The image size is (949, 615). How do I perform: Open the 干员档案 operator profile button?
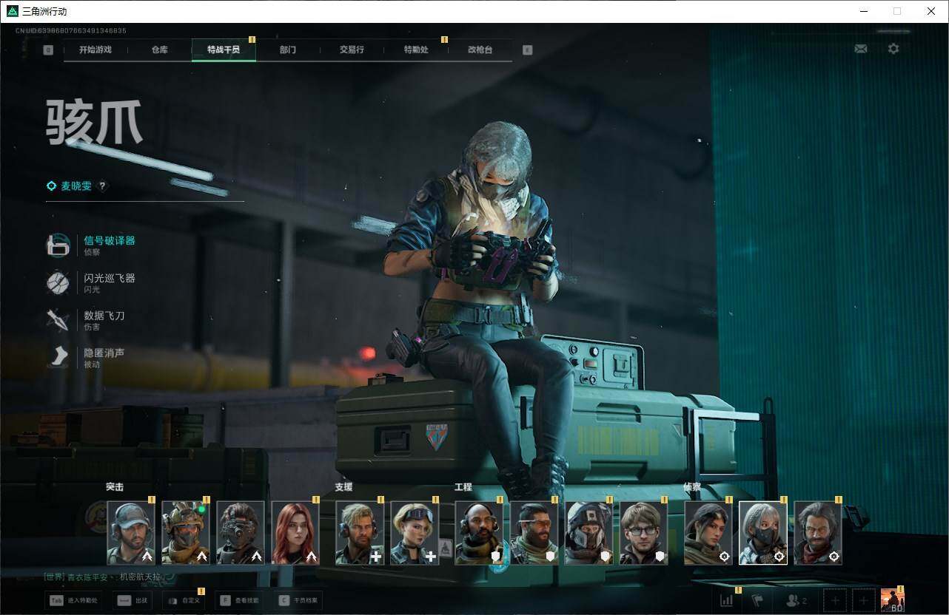pos(298,600)
